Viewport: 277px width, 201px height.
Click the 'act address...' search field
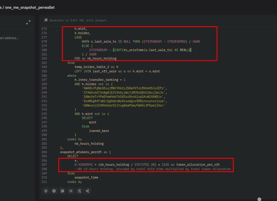[x=9, y=38]
